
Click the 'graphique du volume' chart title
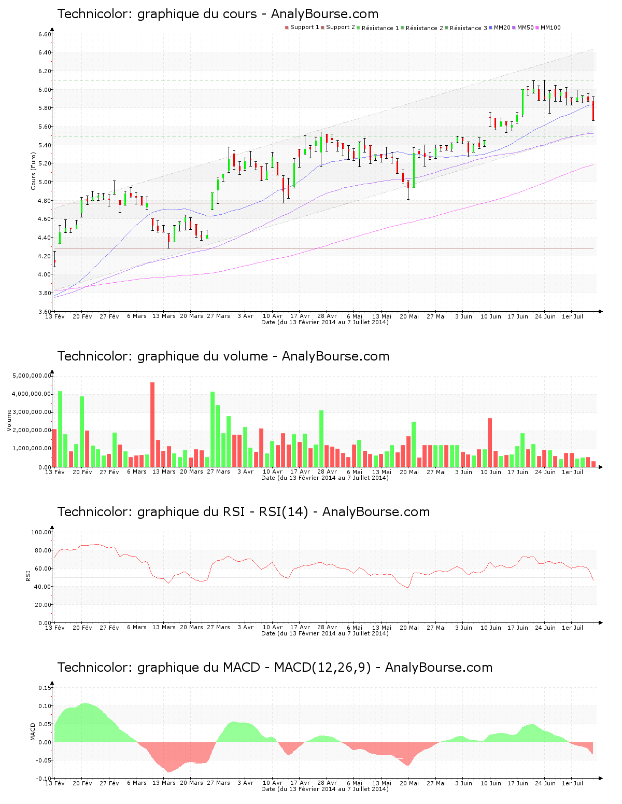tap(223, 356)
